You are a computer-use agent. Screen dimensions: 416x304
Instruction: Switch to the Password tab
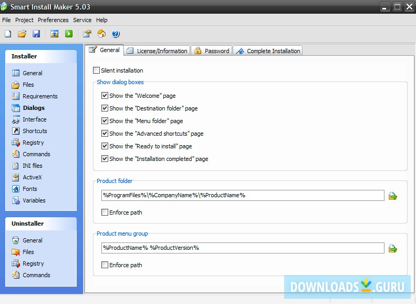pos(212,51)
